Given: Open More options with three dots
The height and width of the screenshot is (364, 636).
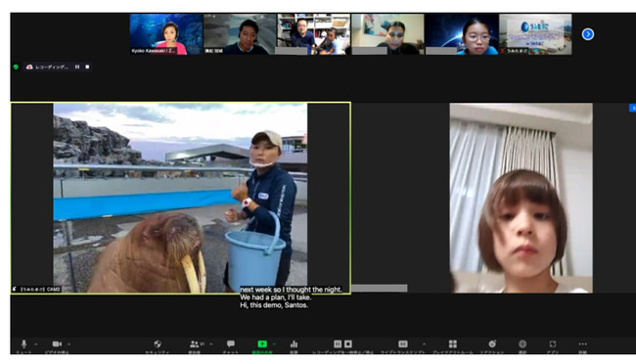Looking at the screenshot, I should 582,344.
